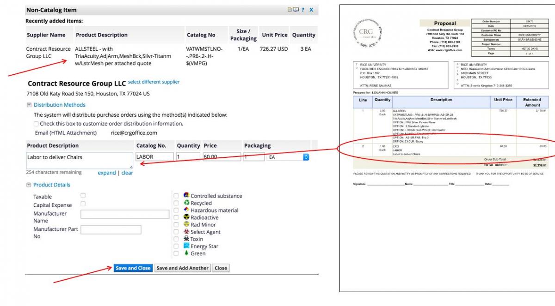555x306 pixels.
Task: Tick the Capital Expense checkbox
Action: point(83,204)
